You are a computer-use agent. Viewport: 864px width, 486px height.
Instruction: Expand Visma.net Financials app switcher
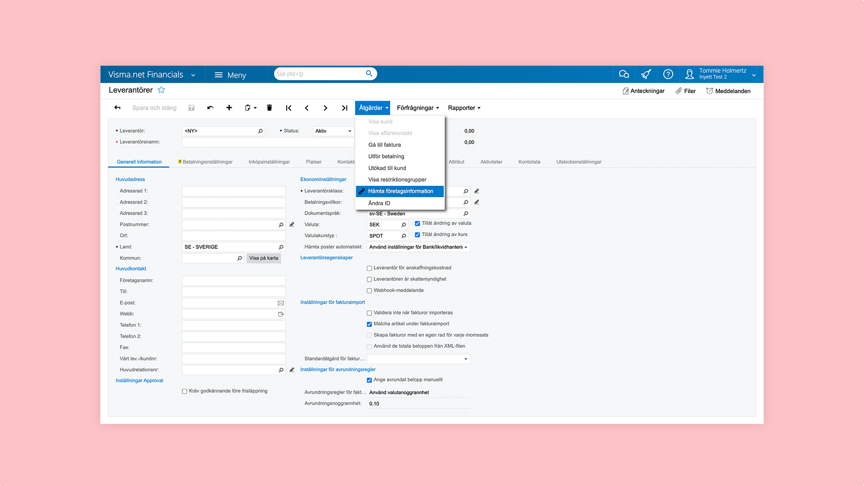[x=193, y=75]
